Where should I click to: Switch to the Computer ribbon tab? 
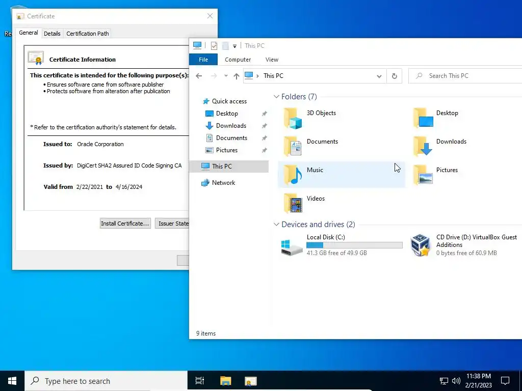238,60
